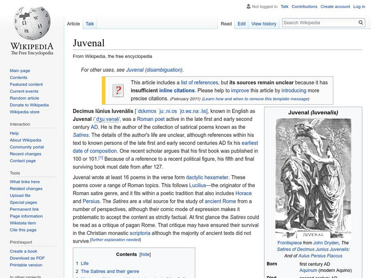Open the Roman poet link

tap(151, 119)
